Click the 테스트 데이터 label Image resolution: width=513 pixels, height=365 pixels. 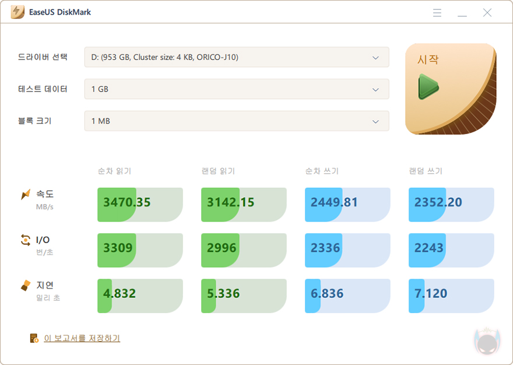pyautogui.click(x=43, y=89)
